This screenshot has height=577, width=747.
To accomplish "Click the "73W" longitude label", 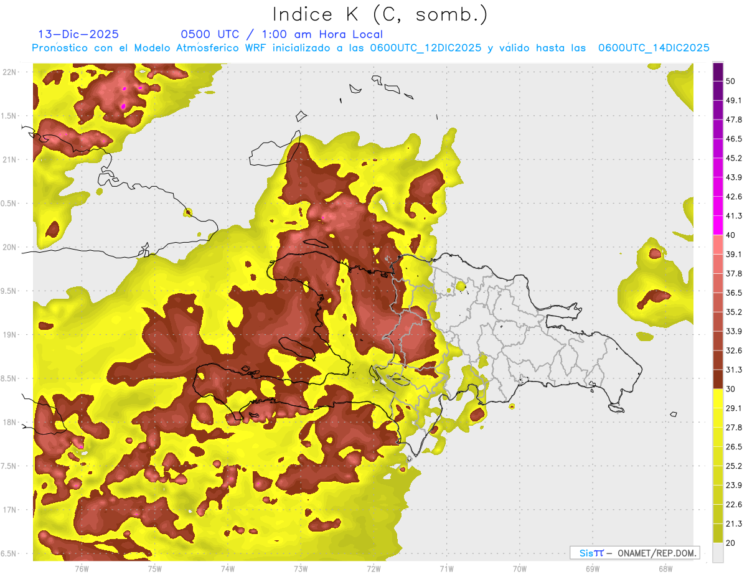I will [300, 568].
